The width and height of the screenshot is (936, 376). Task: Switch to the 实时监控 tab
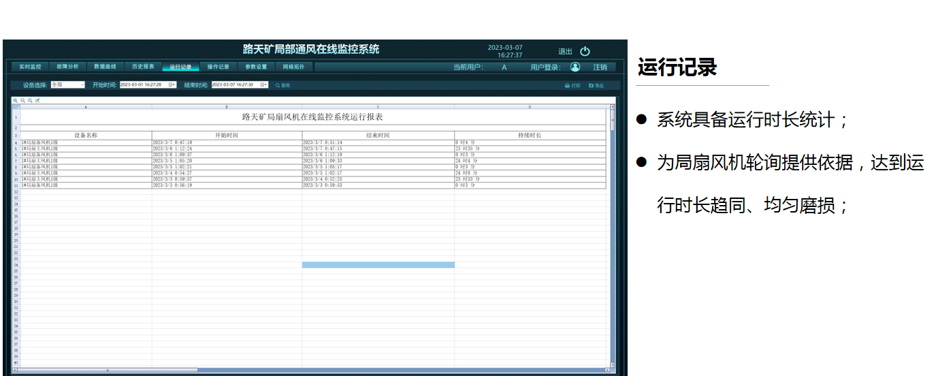click(30, 67)
